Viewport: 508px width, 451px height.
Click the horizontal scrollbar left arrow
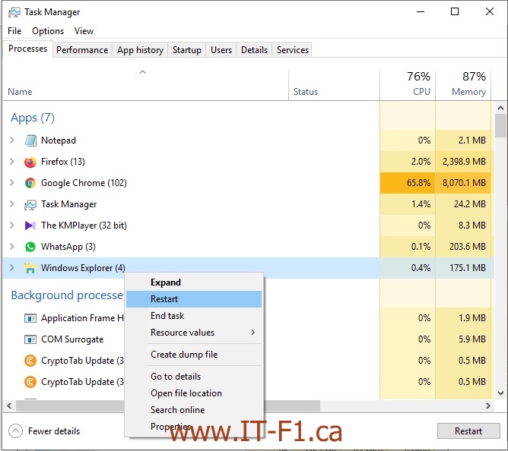(x=9, y=405)
